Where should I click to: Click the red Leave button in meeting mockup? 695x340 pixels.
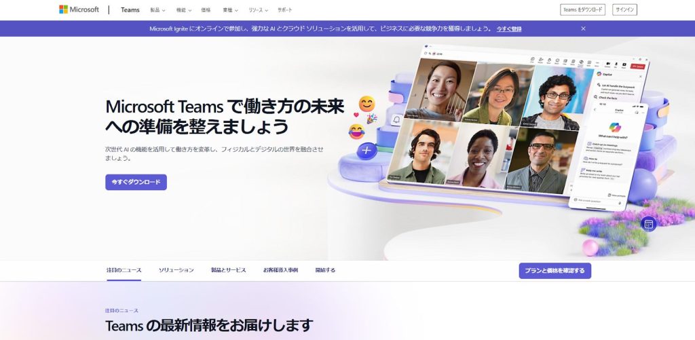(x=637, y=67)
